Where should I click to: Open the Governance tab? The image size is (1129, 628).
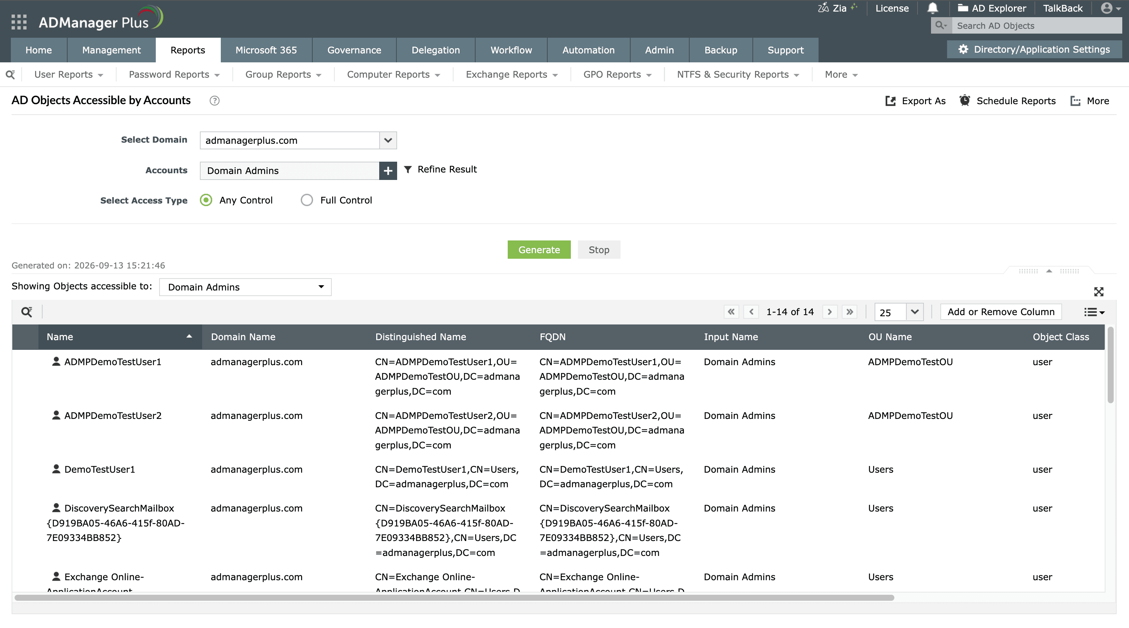354,50
